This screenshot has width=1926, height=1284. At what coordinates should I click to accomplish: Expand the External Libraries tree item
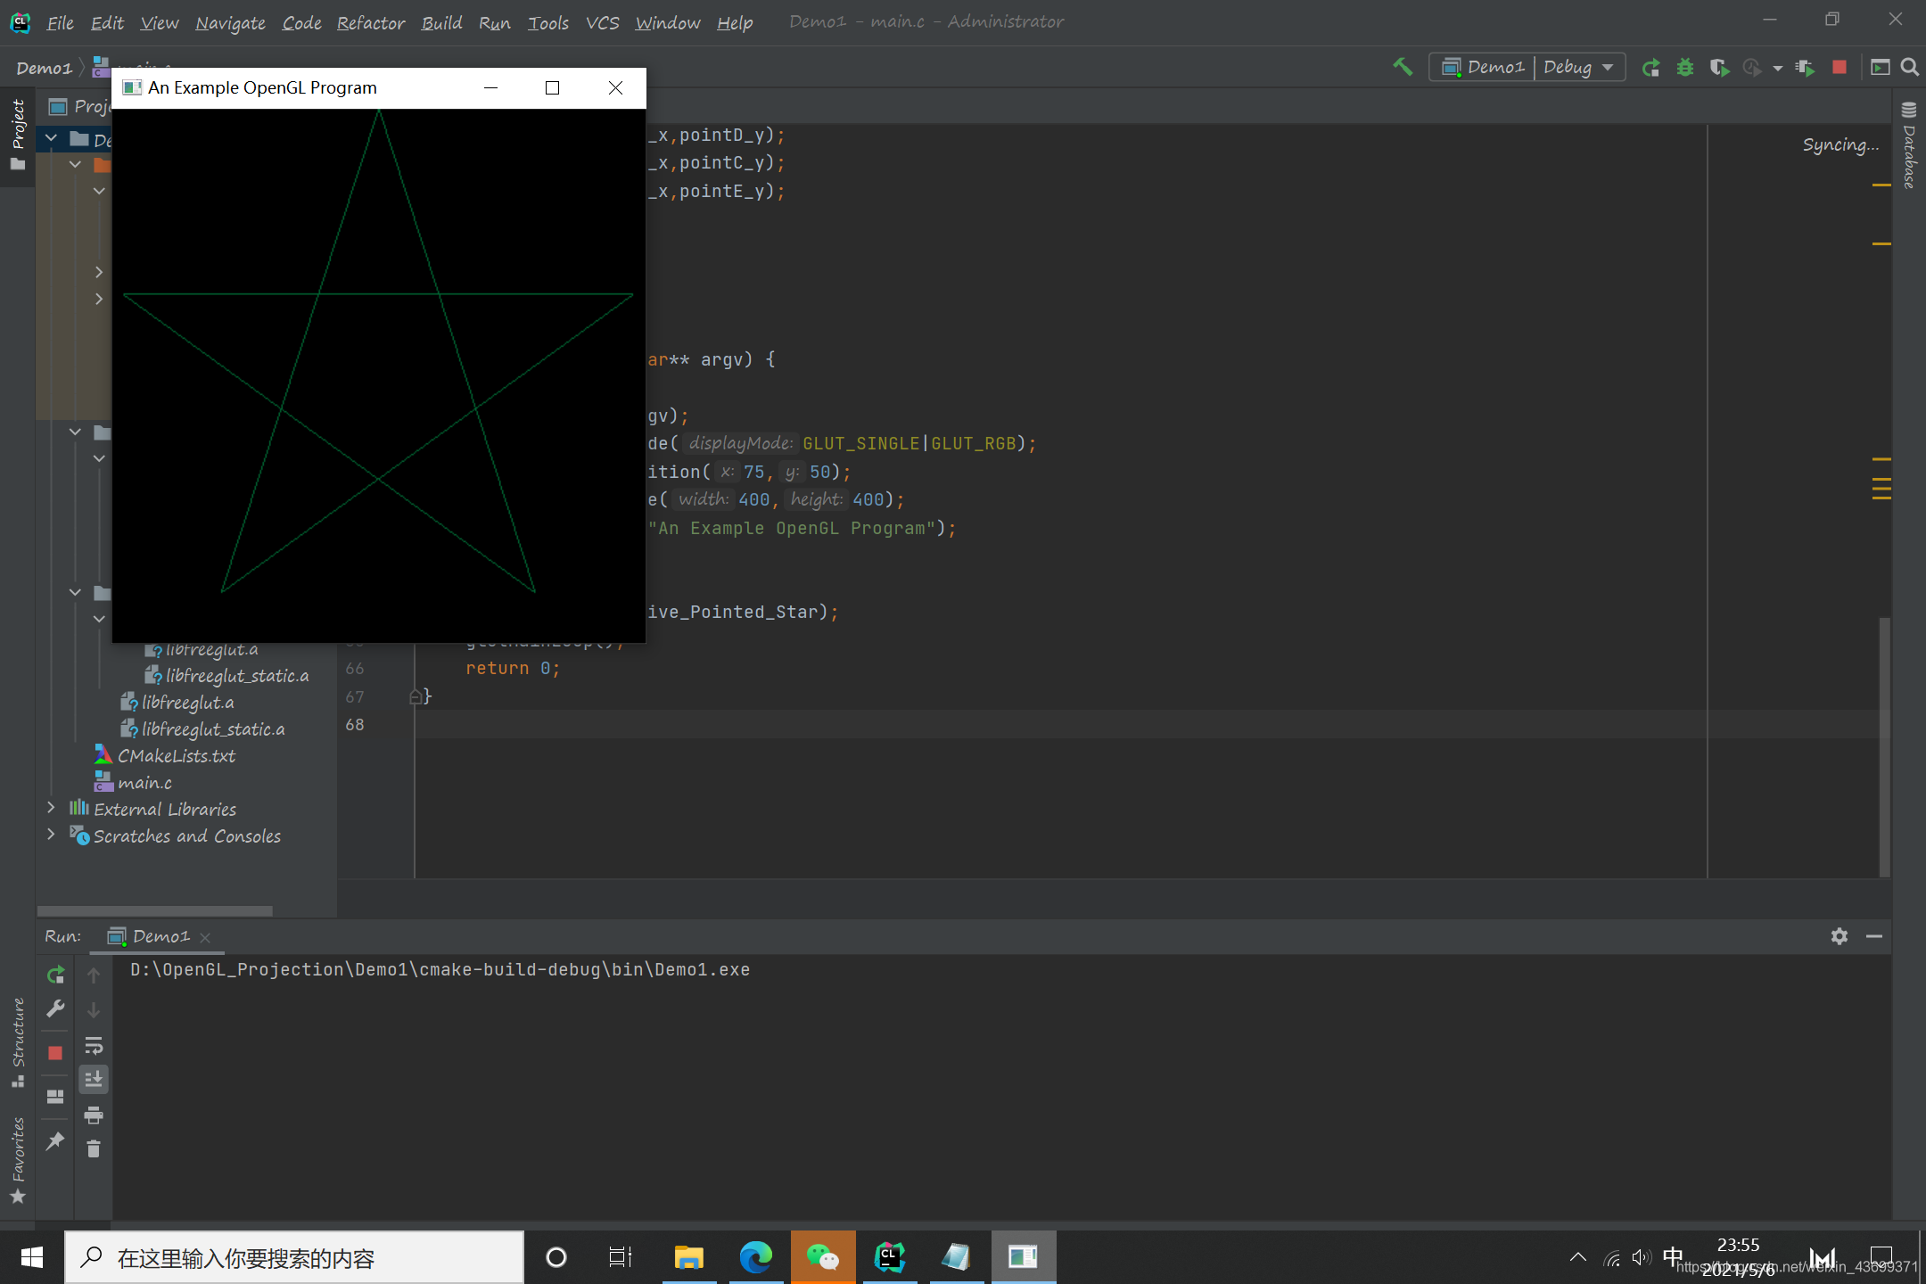(x=50, y=808)
